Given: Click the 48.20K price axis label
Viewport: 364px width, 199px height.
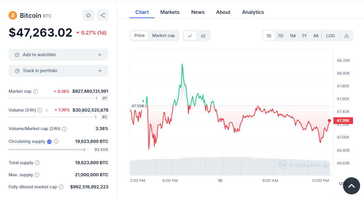Looking at the screenshot, I should click(x=343, y=61).
